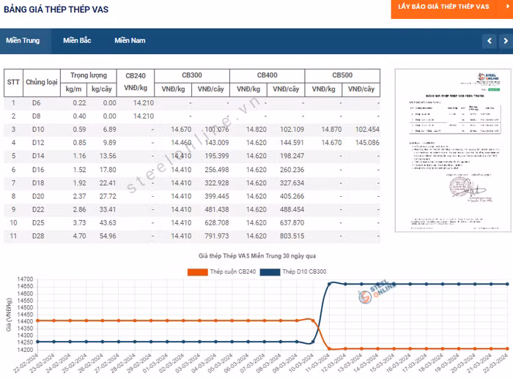Click Thép D10 CB300 legend label
This screenshot has height=379, width=513.
[304, 271]
